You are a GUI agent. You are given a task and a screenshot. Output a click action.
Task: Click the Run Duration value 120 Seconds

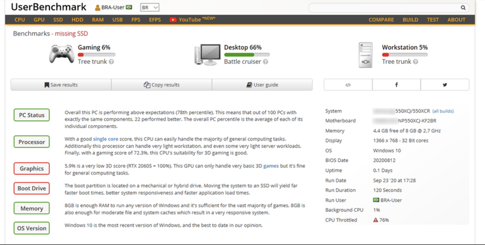387,190
